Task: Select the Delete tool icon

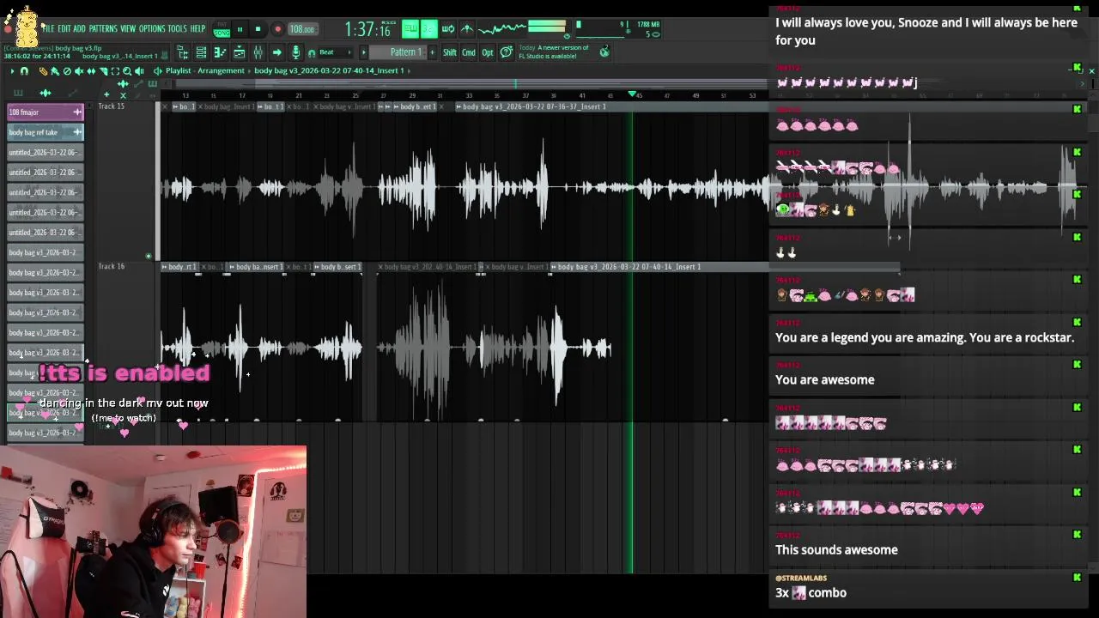Action: pyautogui.click(x=67, y=71)
